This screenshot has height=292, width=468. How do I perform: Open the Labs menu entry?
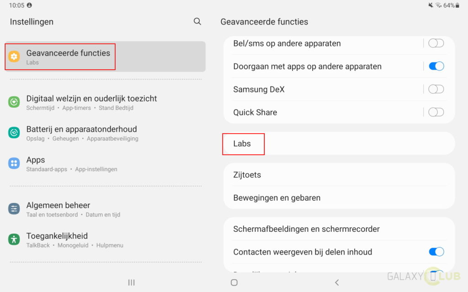(x=339, y=144)
